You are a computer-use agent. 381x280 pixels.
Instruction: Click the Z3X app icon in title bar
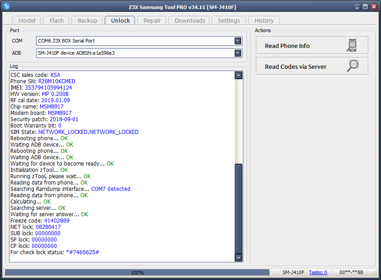(x=6, y=6)
